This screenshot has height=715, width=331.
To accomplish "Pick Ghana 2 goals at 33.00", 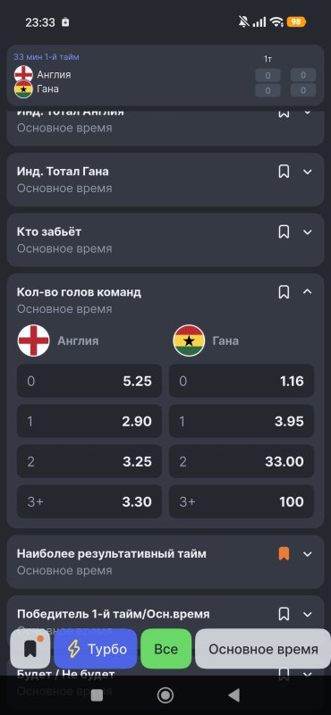I will click(242, 461).
